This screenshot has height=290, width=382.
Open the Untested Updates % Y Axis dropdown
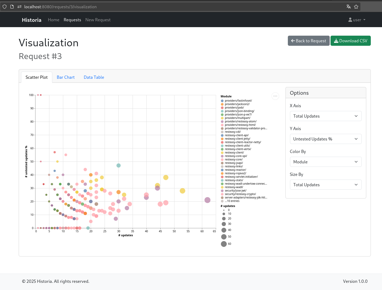tap(325, 139)
